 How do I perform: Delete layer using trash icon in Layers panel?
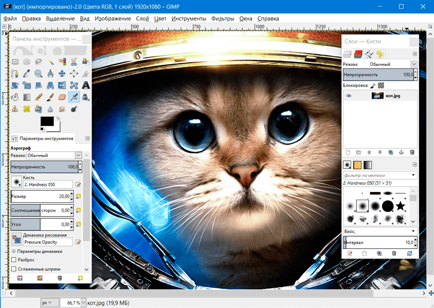pos(412,152)
